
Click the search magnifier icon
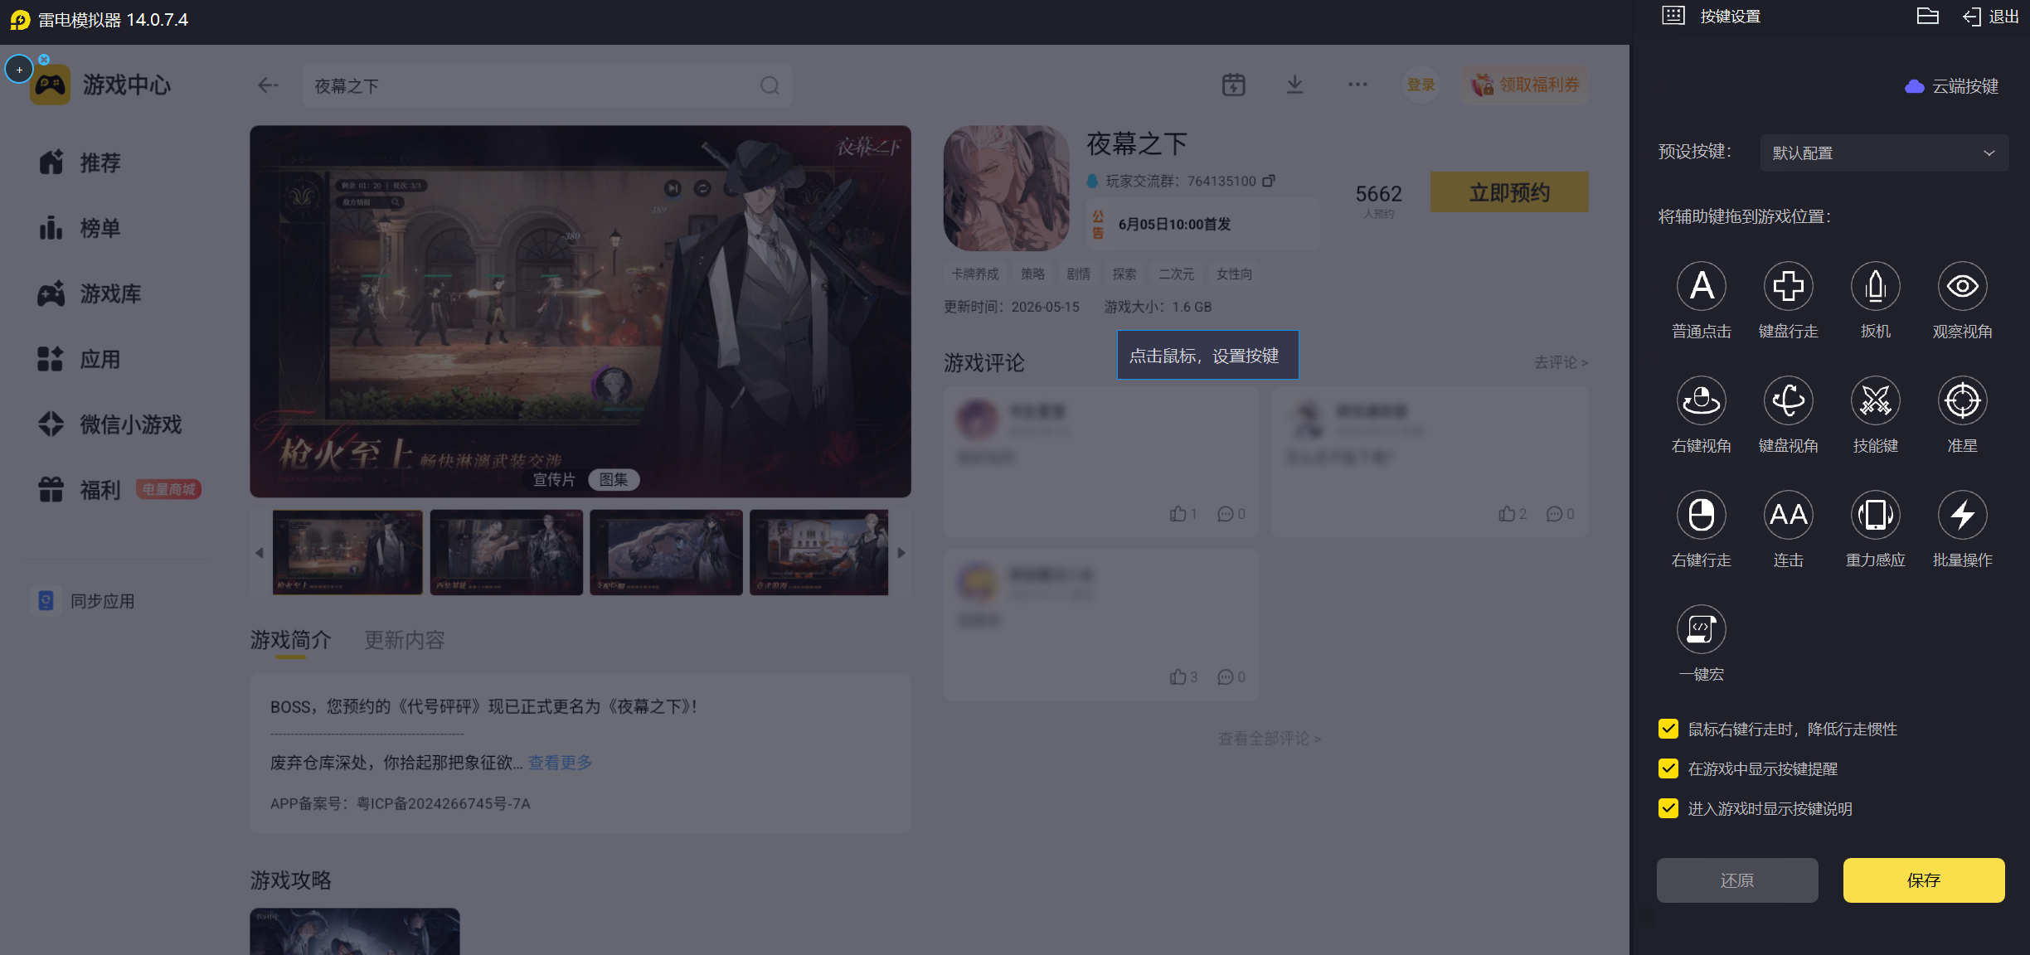point(770,85)
